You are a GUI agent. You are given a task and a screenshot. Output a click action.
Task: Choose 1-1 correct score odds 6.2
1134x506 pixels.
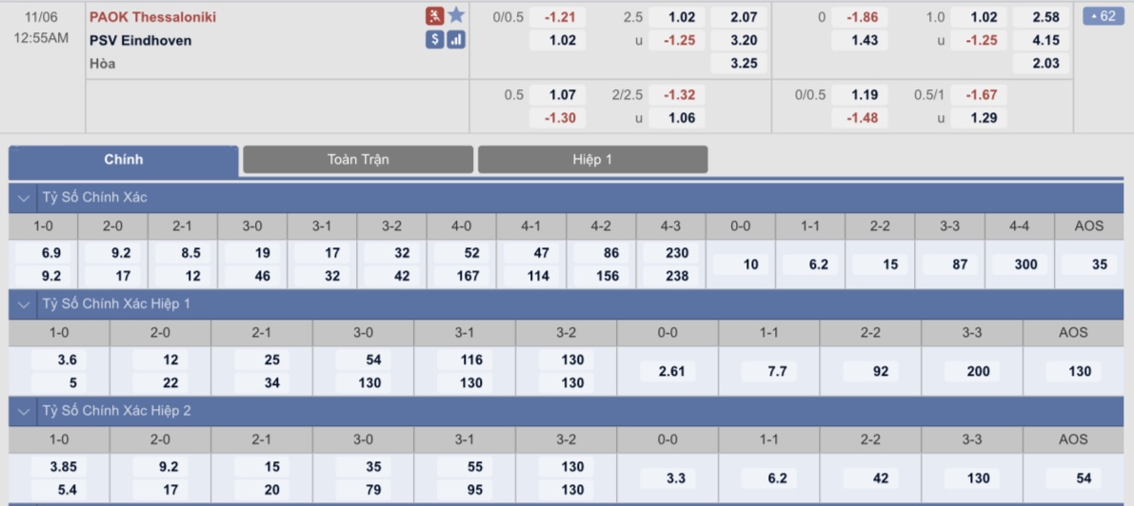click(x=810, y=264)
